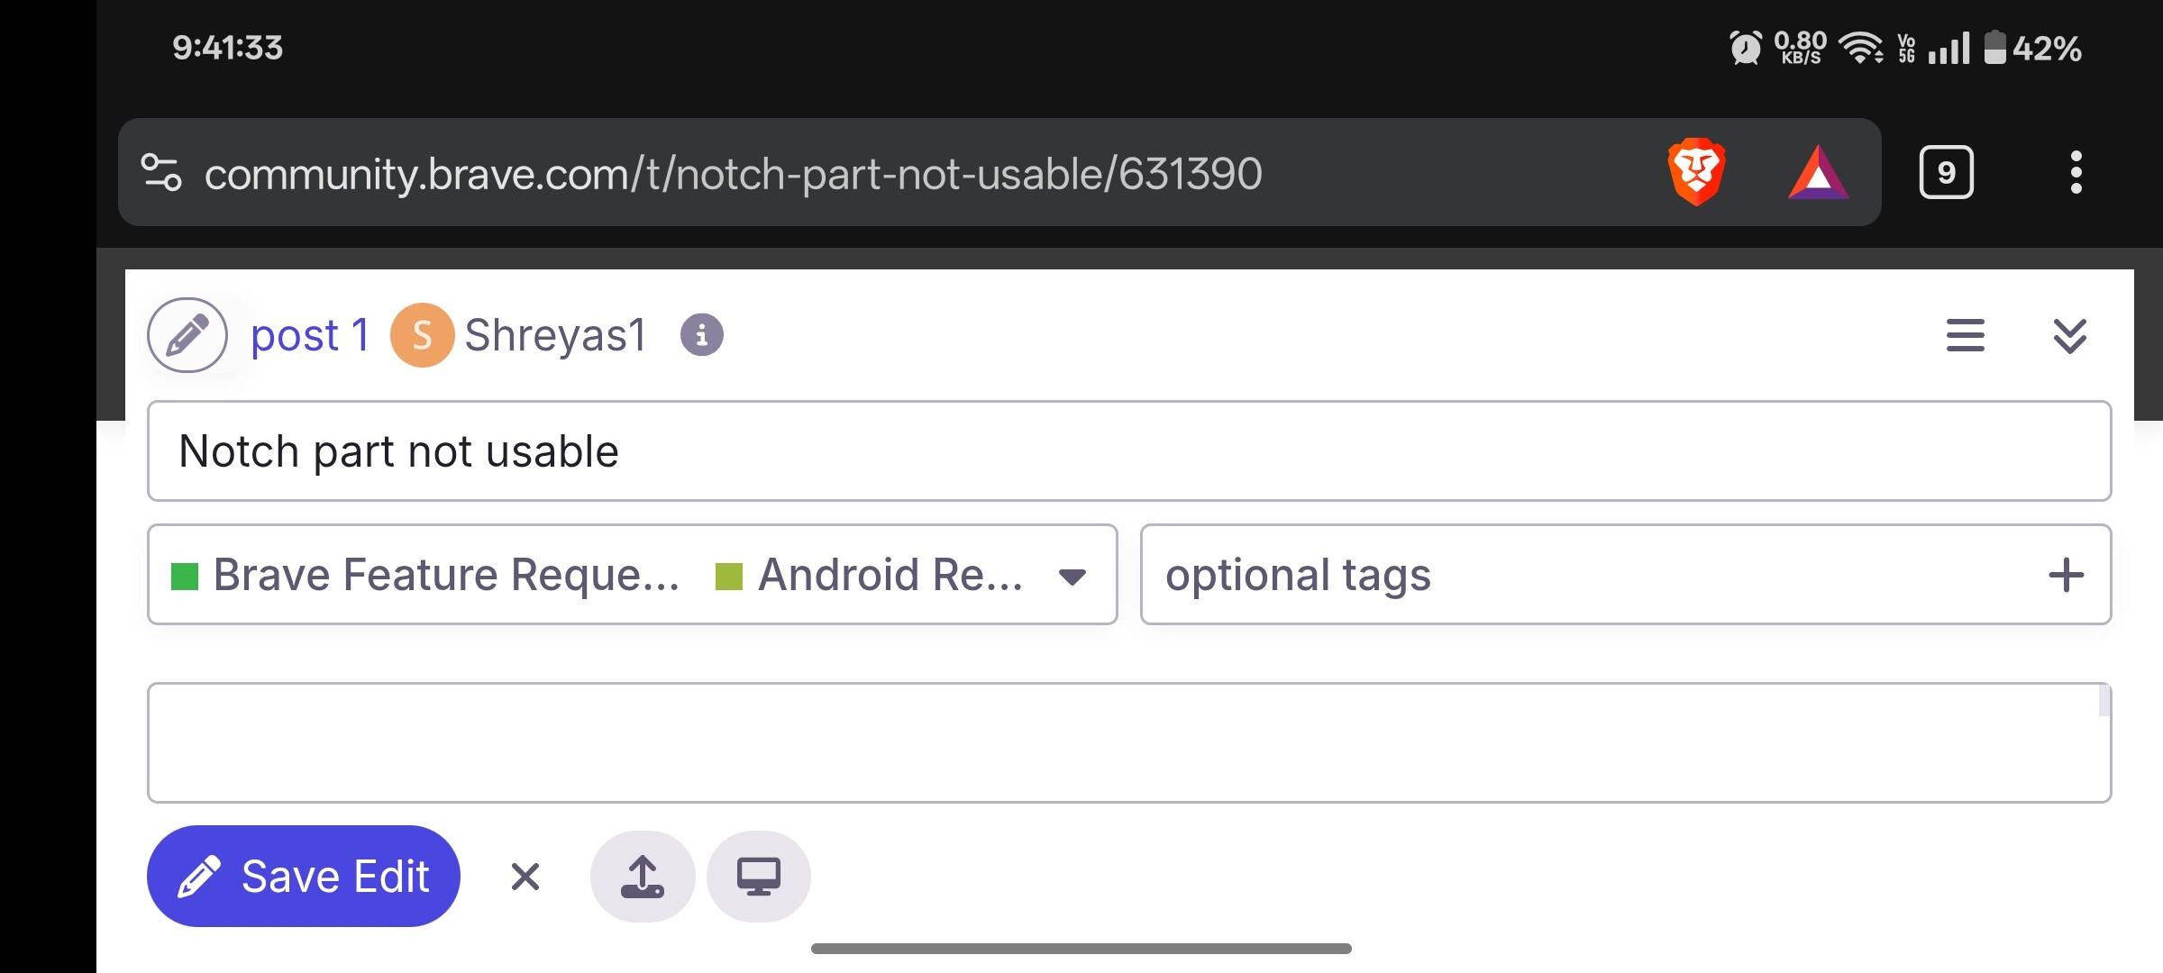The image size is (2163, 973).
Task: Open optional tags selector
Action: point(1626,574)
